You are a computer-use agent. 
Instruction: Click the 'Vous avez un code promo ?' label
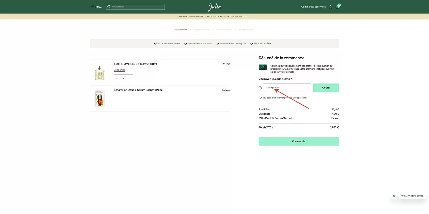tap(275, 79)
